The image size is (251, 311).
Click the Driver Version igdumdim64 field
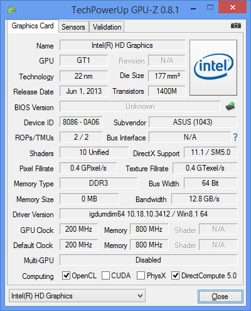(149, 214)
